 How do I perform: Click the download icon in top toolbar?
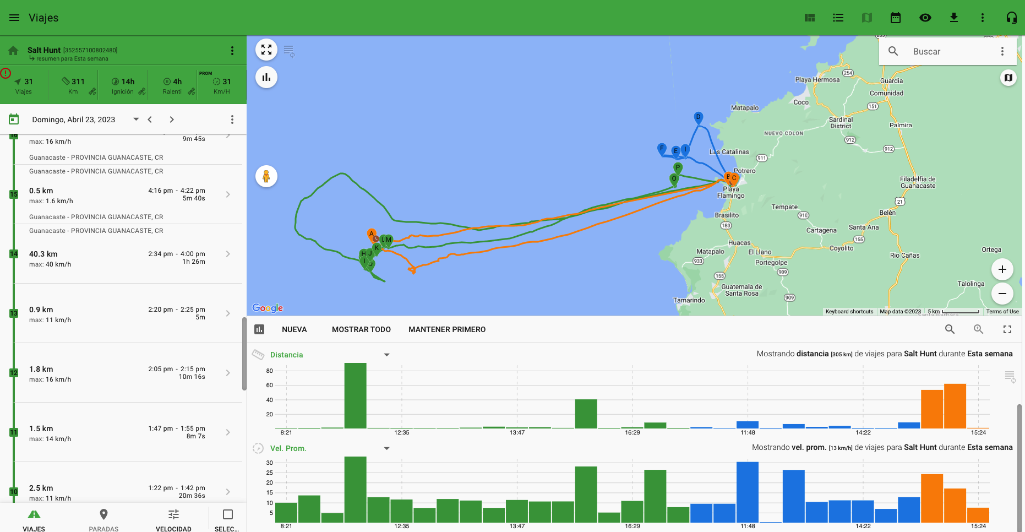954,18
